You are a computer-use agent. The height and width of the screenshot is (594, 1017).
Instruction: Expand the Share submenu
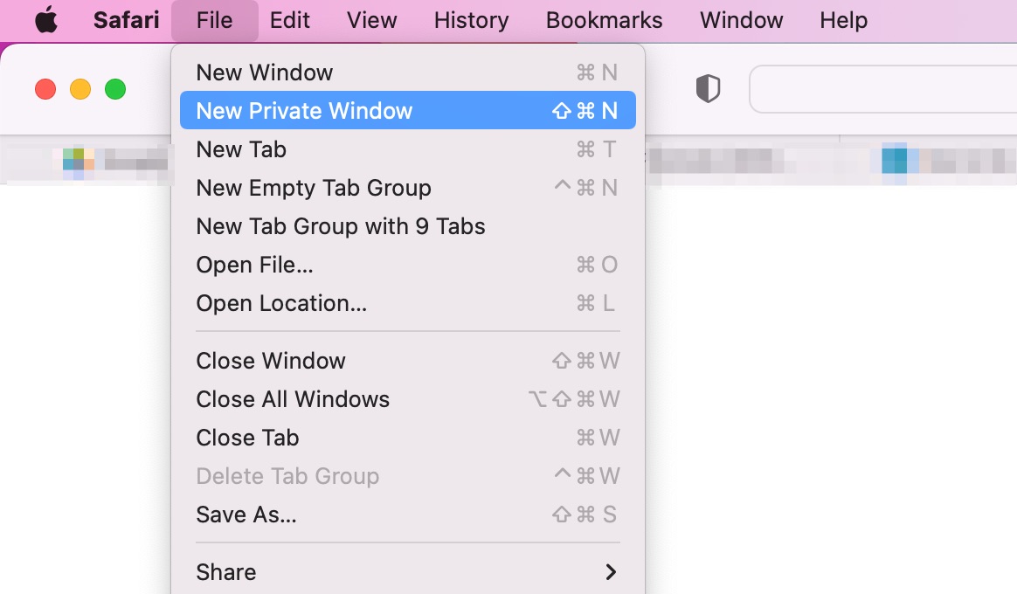pos(407,572)
